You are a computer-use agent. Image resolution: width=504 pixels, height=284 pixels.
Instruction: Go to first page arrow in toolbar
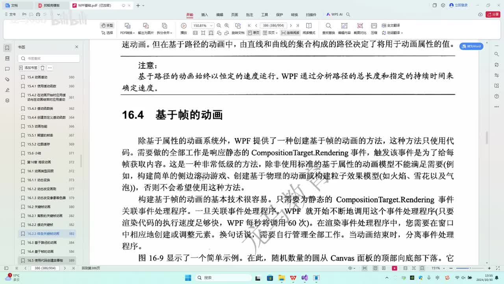(x=249, y=25)
